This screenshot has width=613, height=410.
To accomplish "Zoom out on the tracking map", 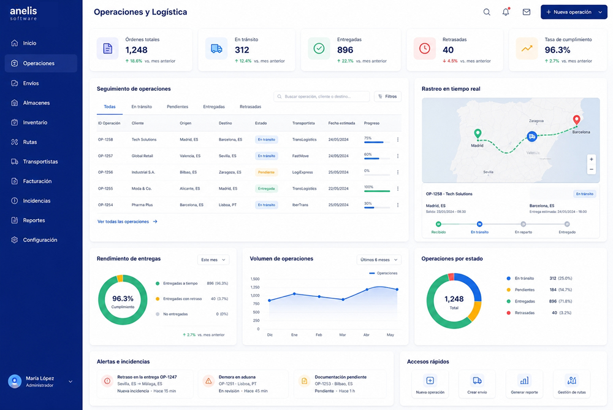I will pos(592,169).
